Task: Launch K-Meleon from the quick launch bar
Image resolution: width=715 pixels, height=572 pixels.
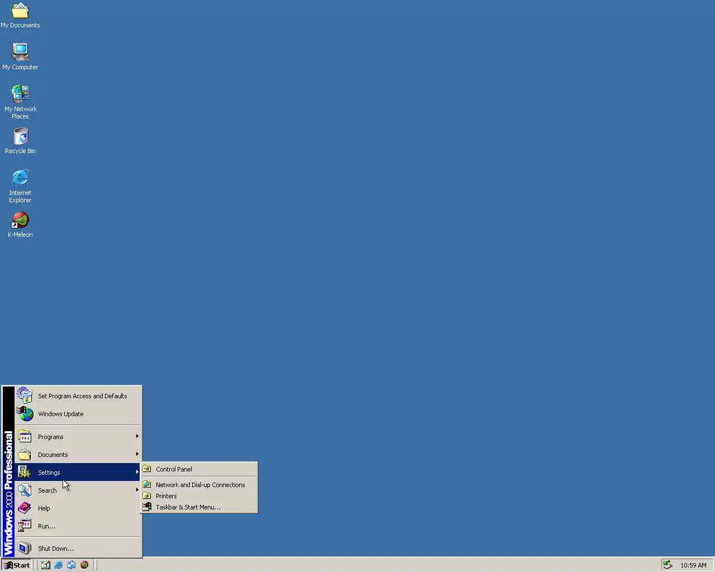Action: click(84, 565)
